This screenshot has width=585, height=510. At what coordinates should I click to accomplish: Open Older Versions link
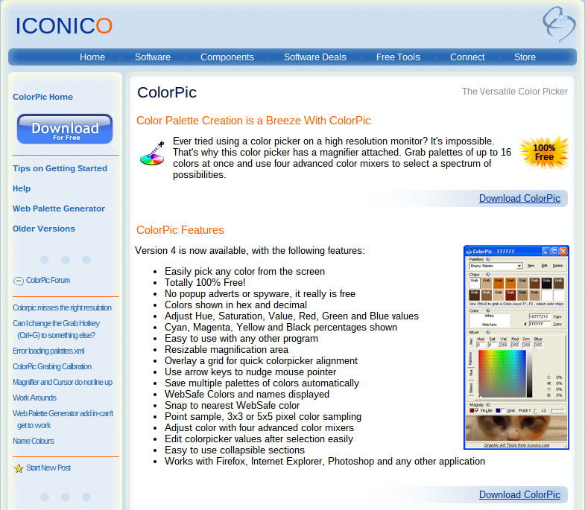[44, 229]
